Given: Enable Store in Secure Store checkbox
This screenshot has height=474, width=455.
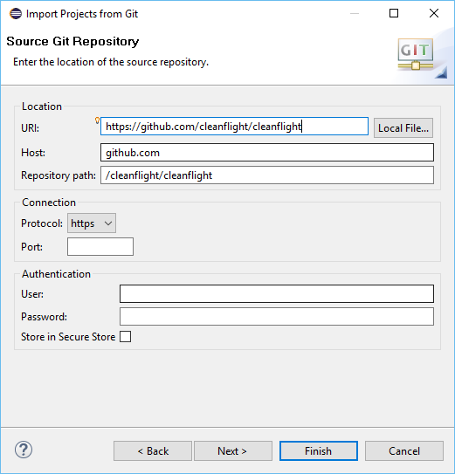Looking at the screenshot, I should 125,336.
